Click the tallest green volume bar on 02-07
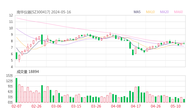 [x=17, y=90]
